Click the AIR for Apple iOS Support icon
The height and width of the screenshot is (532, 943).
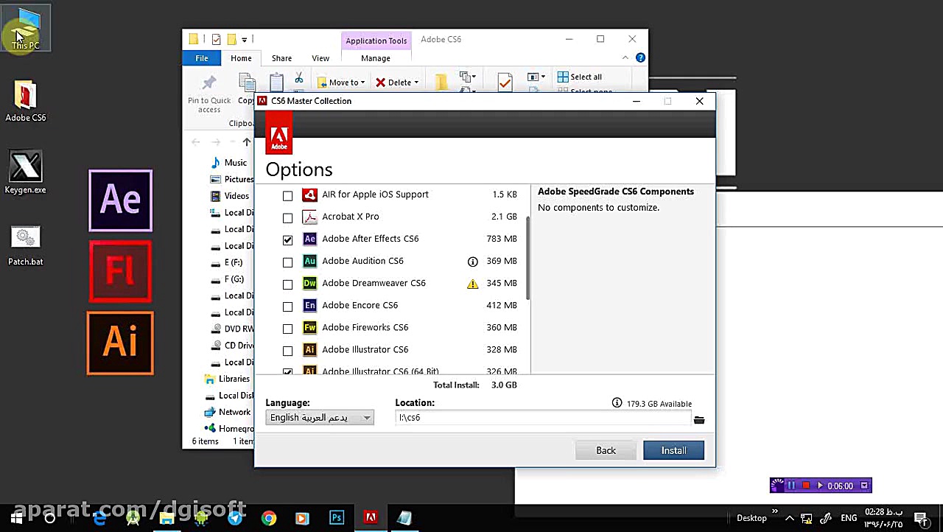pyautogui.click(x=309, y=195)
